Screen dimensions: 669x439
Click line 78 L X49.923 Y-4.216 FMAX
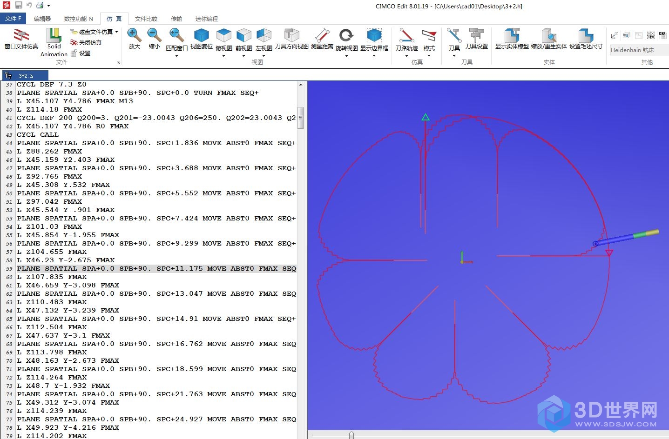point(68,427)
